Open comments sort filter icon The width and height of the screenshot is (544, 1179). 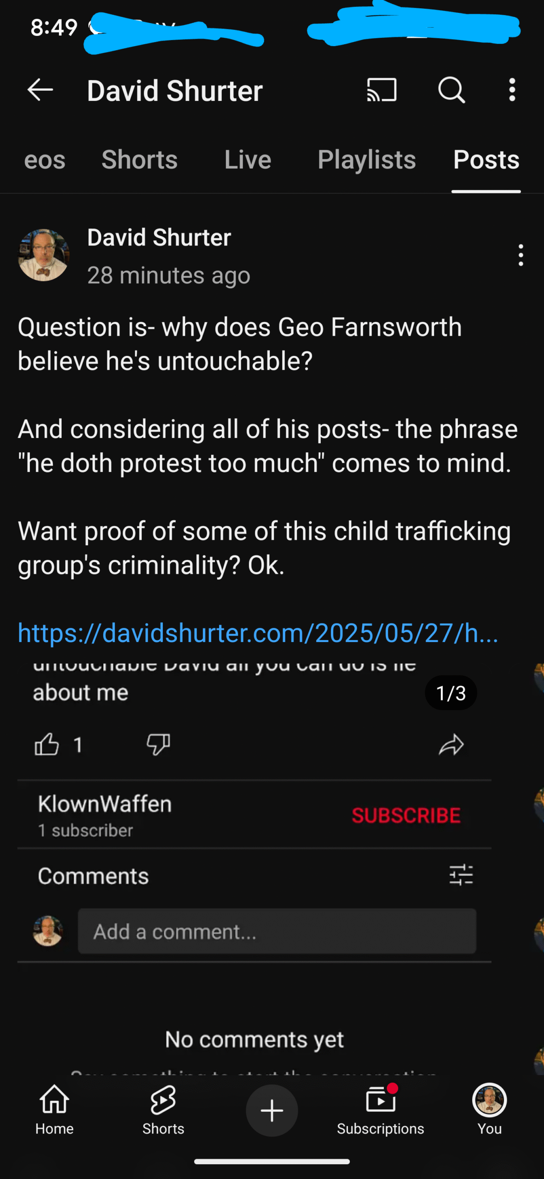(x=461, y=875)
